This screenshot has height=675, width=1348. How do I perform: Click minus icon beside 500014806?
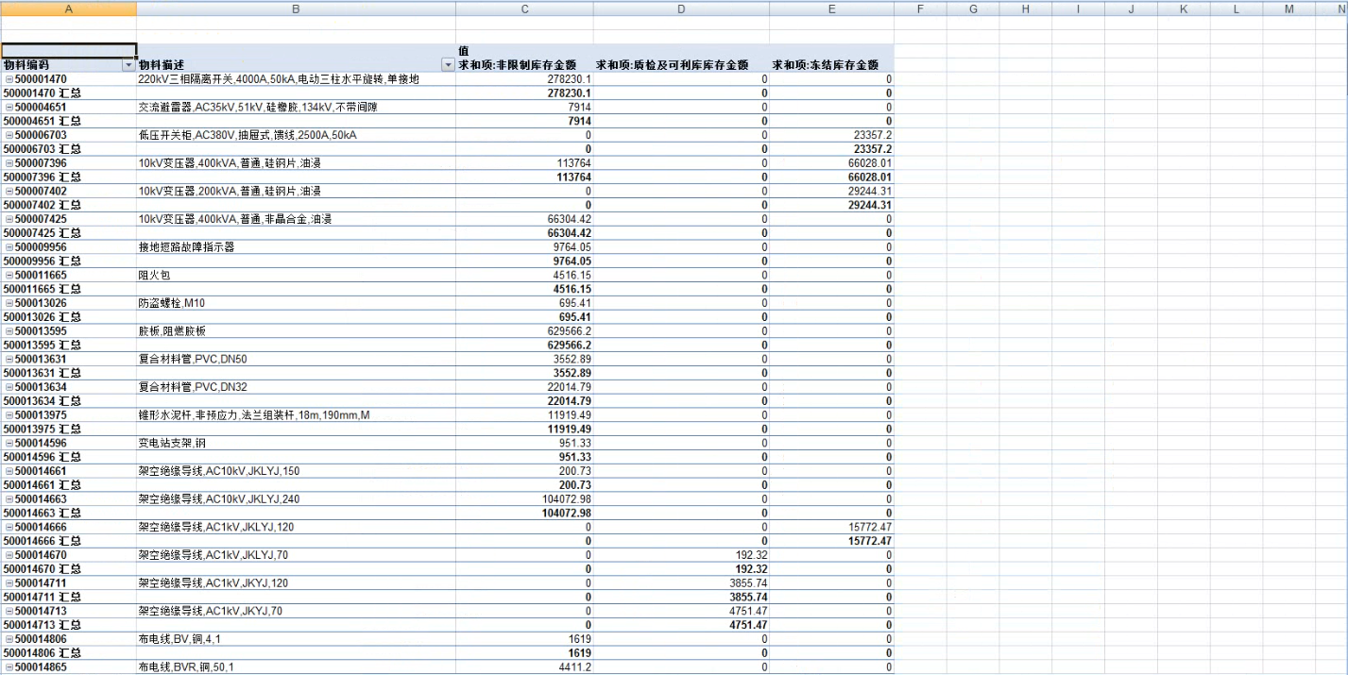[x=9, y=639]
